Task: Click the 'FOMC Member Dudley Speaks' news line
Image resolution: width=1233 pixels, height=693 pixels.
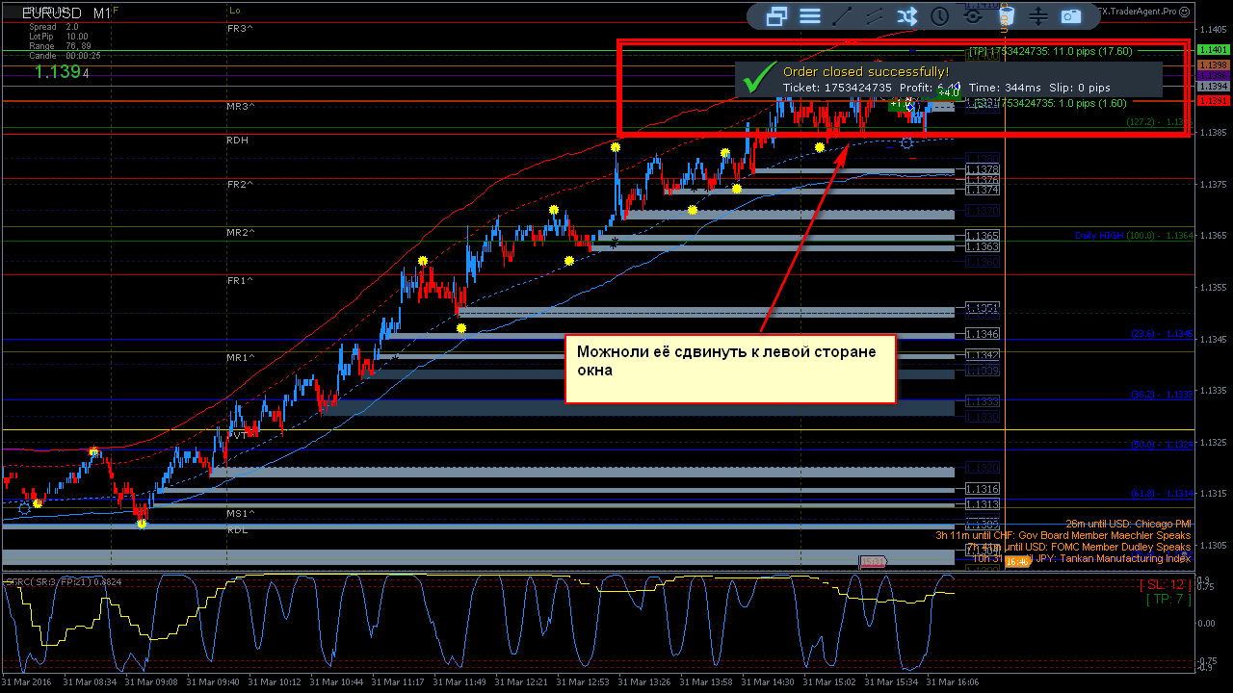Action: click(1079, 547)
